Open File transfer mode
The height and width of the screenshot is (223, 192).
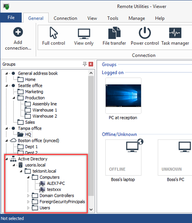(x=114, y=36)
